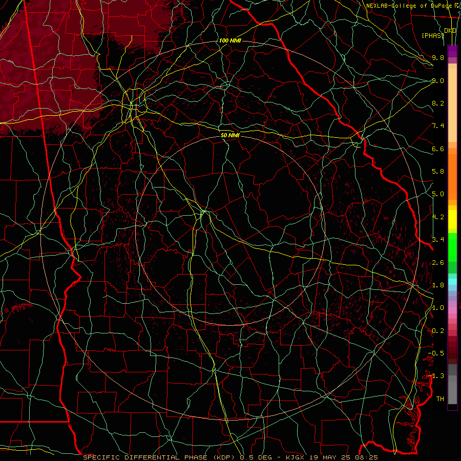Pick the cyan segment of the color scale
This screenshot has width=461, height=461.
452,282
